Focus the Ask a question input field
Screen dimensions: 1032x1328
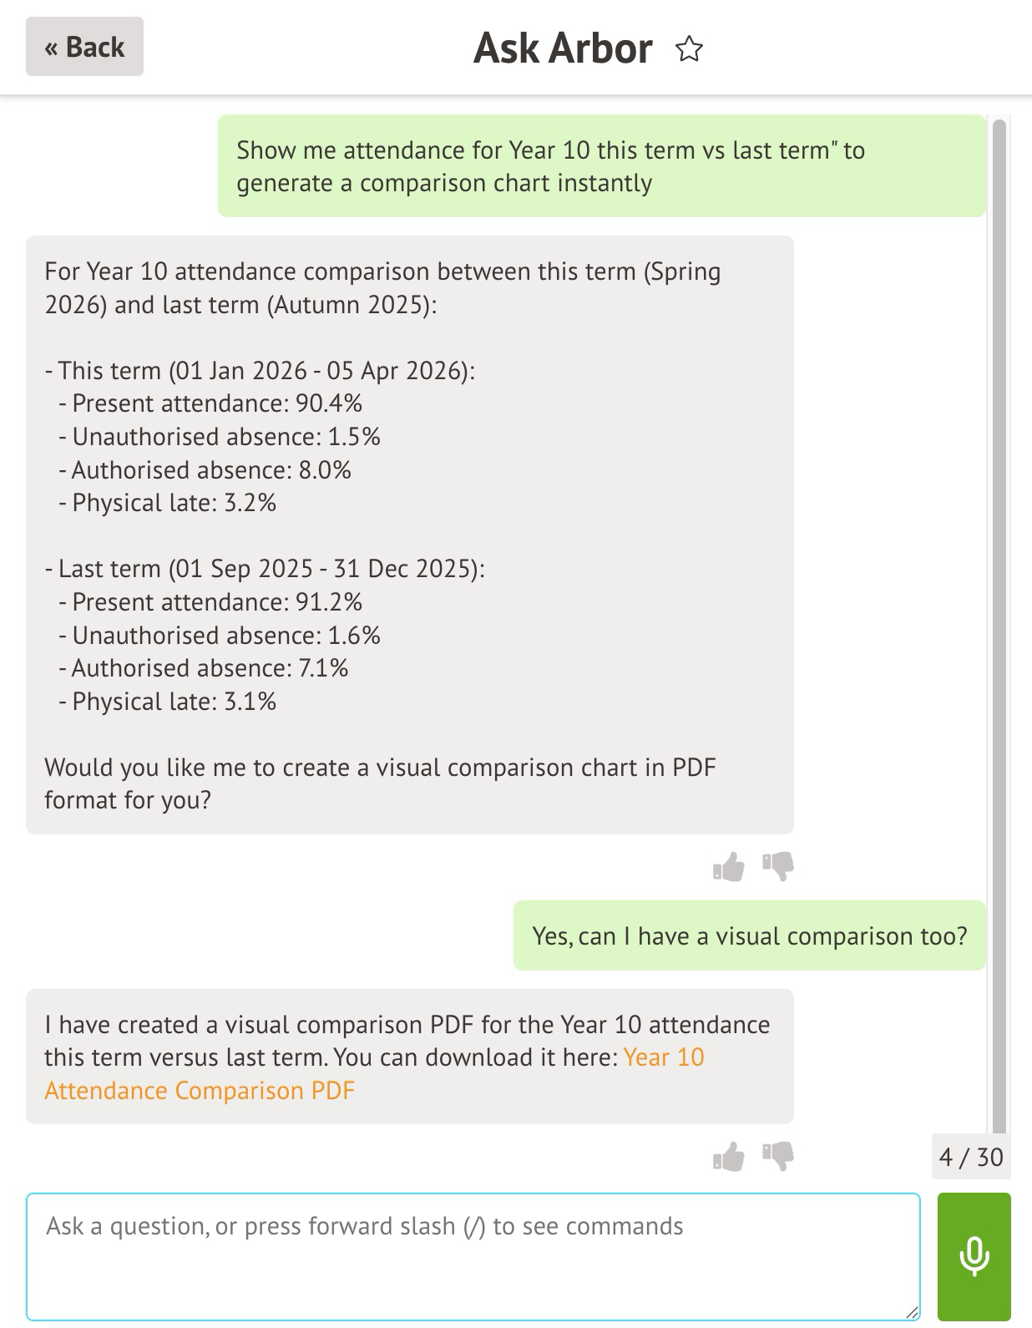[473, 1256]
